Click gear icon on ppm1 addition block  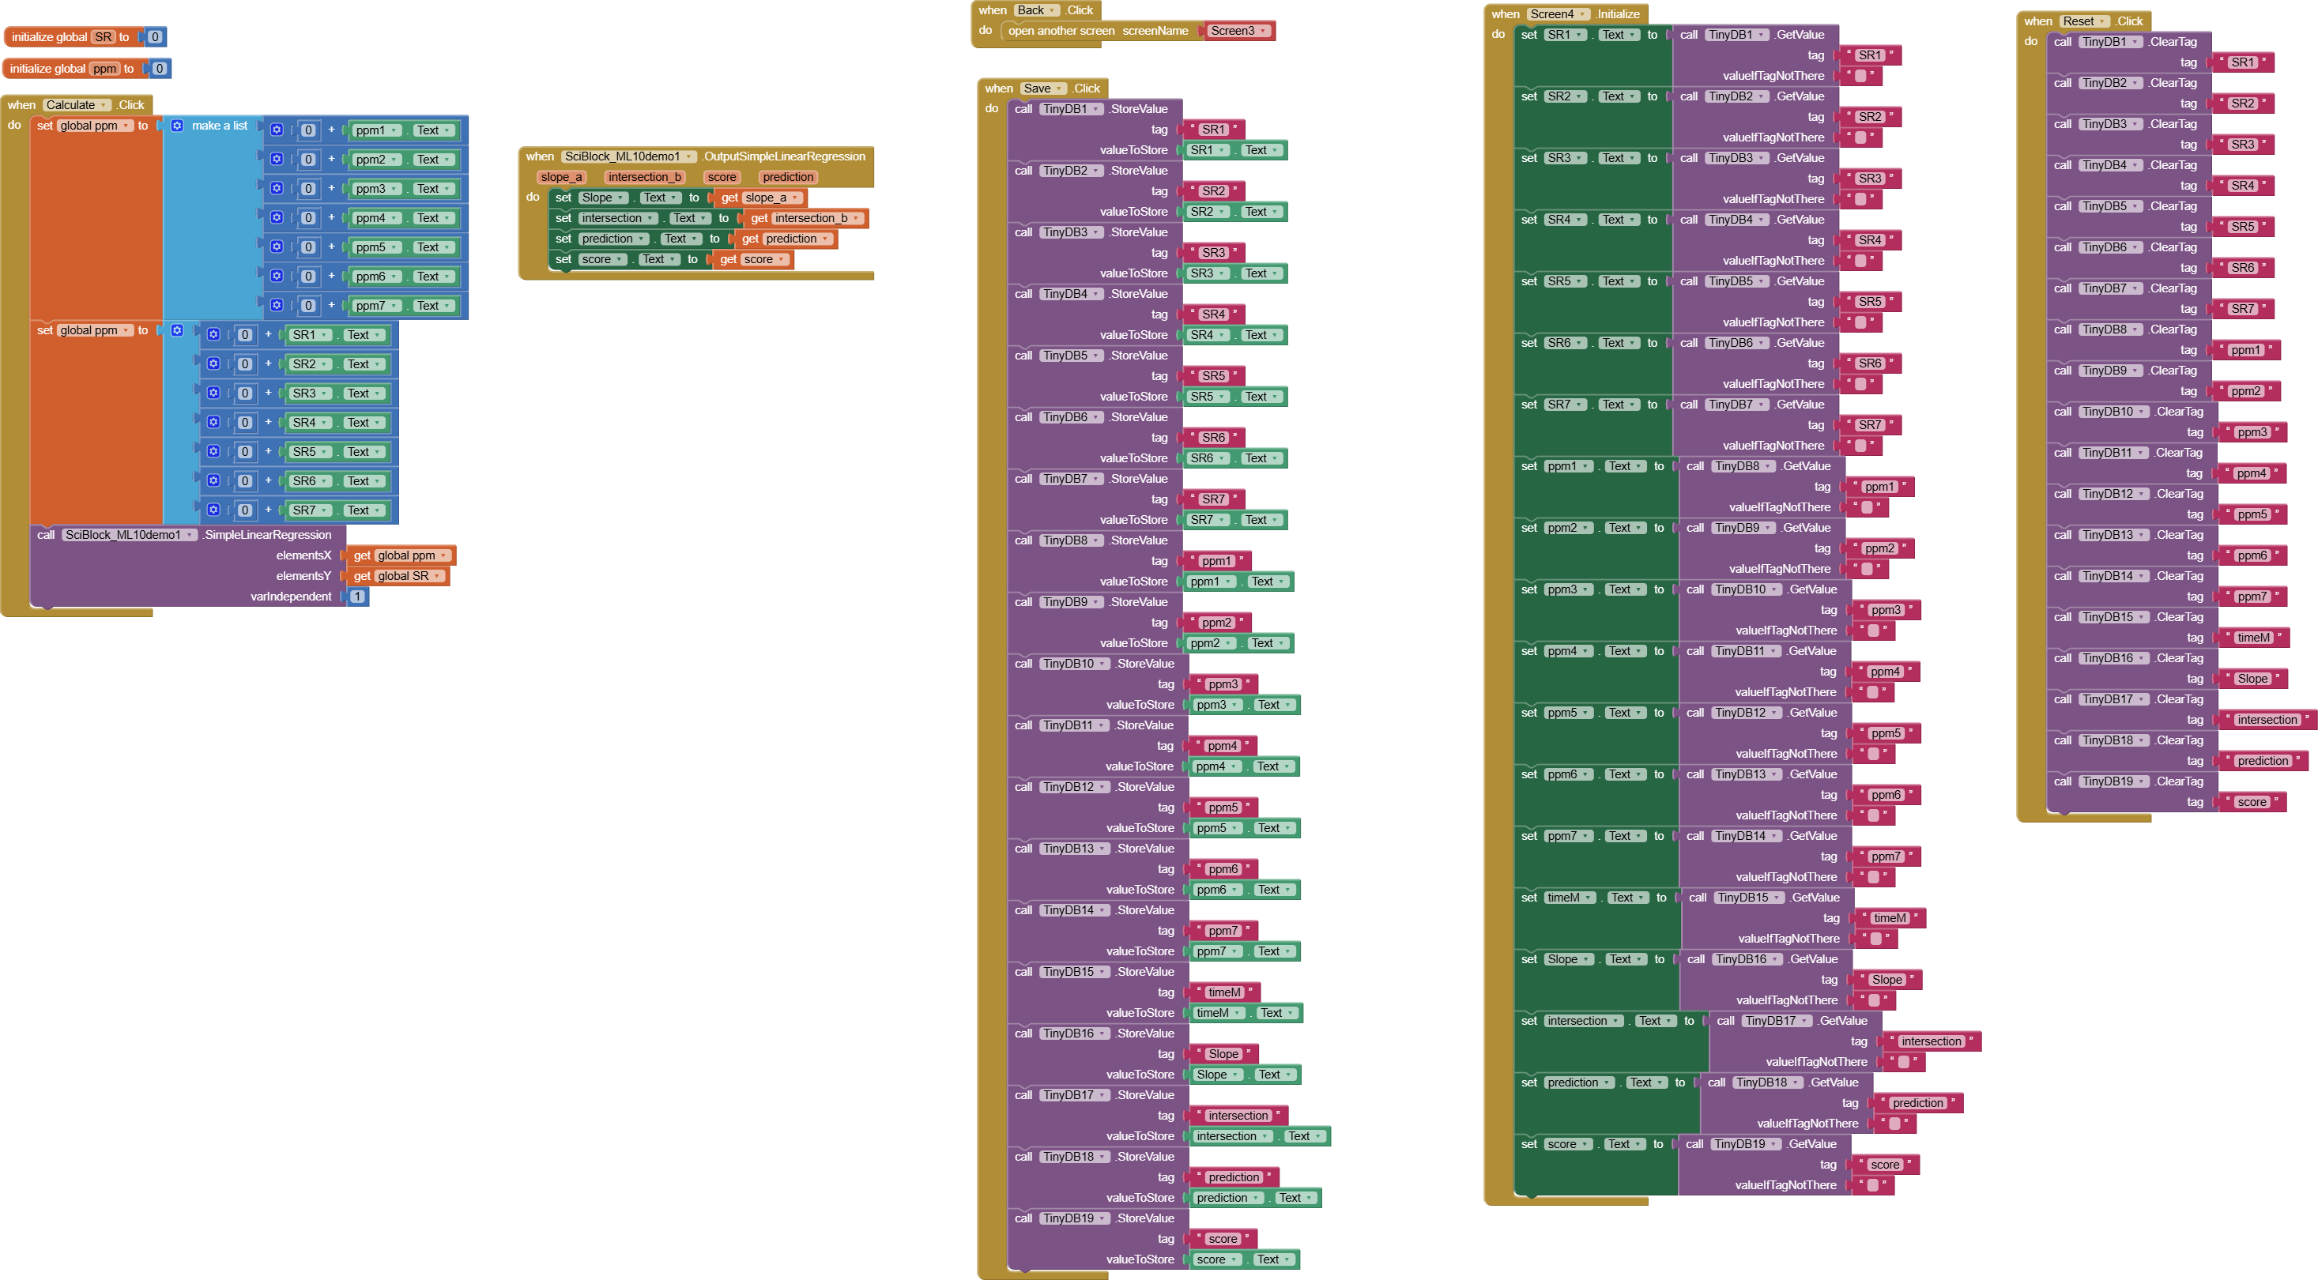[277, 130]
